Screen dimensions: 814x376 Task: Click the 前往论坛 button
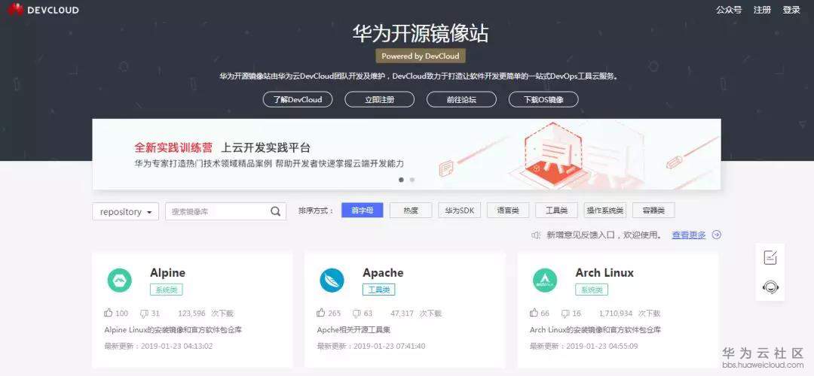(x=461, y=99)
